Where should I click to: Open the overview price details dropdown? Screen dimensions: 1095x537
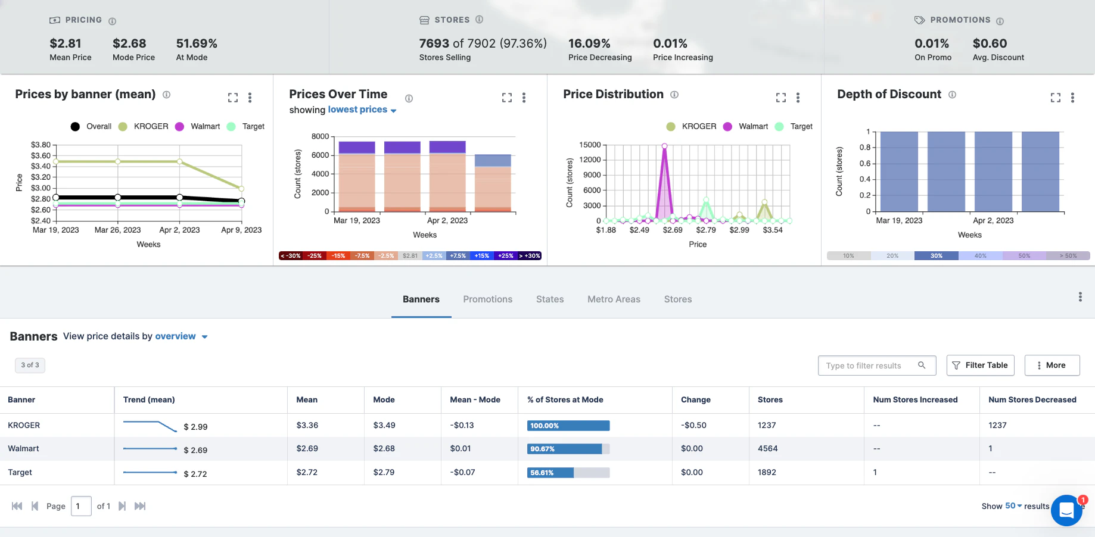coord(181,336)
